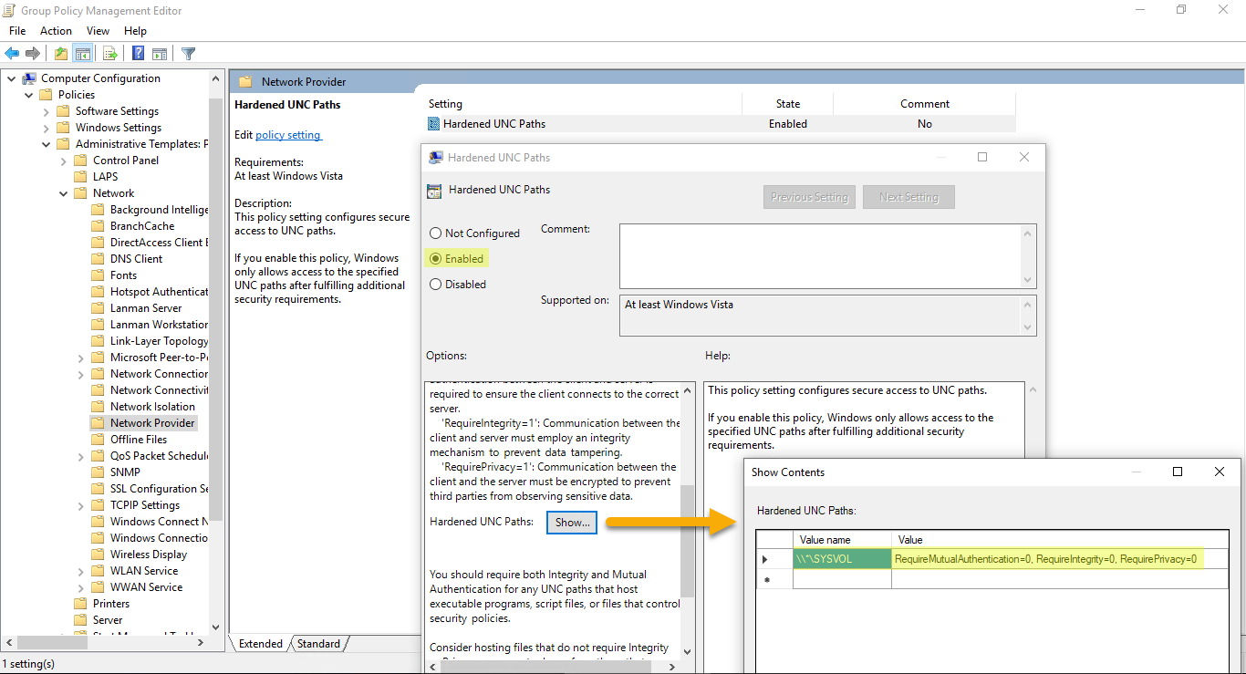Select the Disabled radio button
The width and height of the screenshot is (1246, 674).
(435, 285)
